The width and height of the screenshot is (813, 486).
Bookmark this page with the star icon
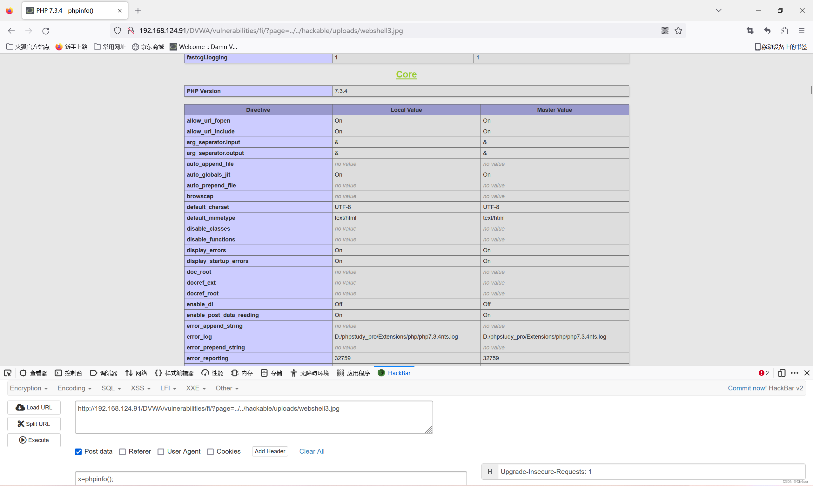(678, 31)
